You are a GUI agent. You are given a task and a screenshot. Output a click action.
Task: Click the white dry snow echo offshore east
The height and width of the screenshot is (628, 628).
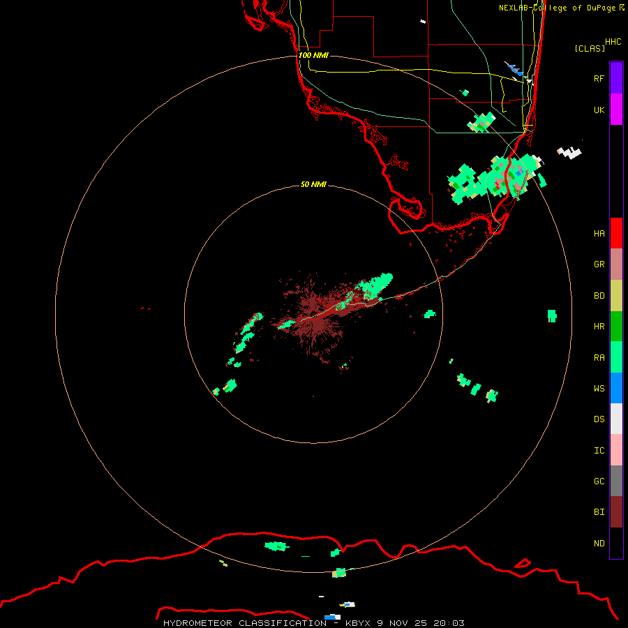click(x=569, y=152)
